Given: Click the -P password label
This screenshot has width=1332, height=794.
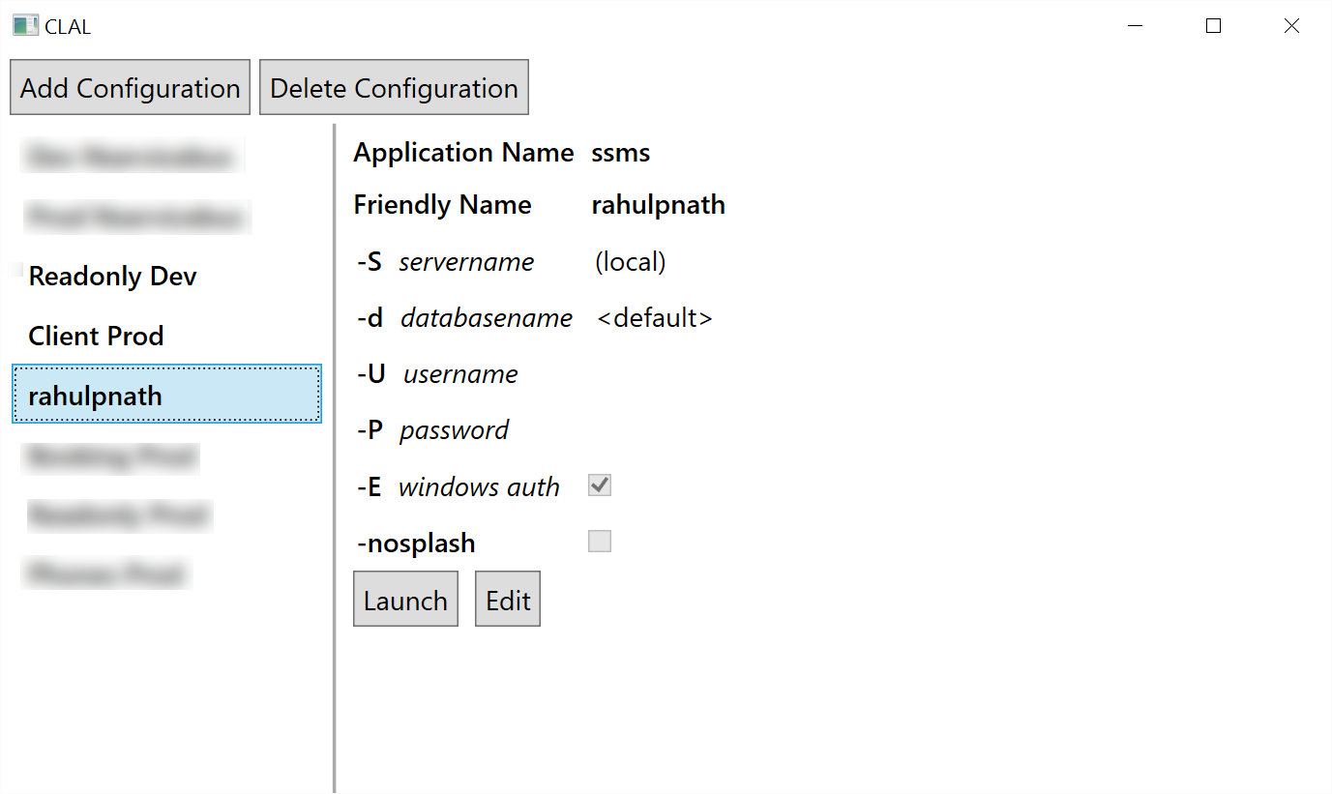Looking at the screenshot, I should 432,430.
